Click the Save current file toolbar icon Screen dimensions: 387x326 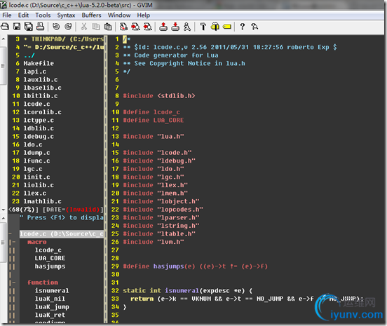coord(17,27)
